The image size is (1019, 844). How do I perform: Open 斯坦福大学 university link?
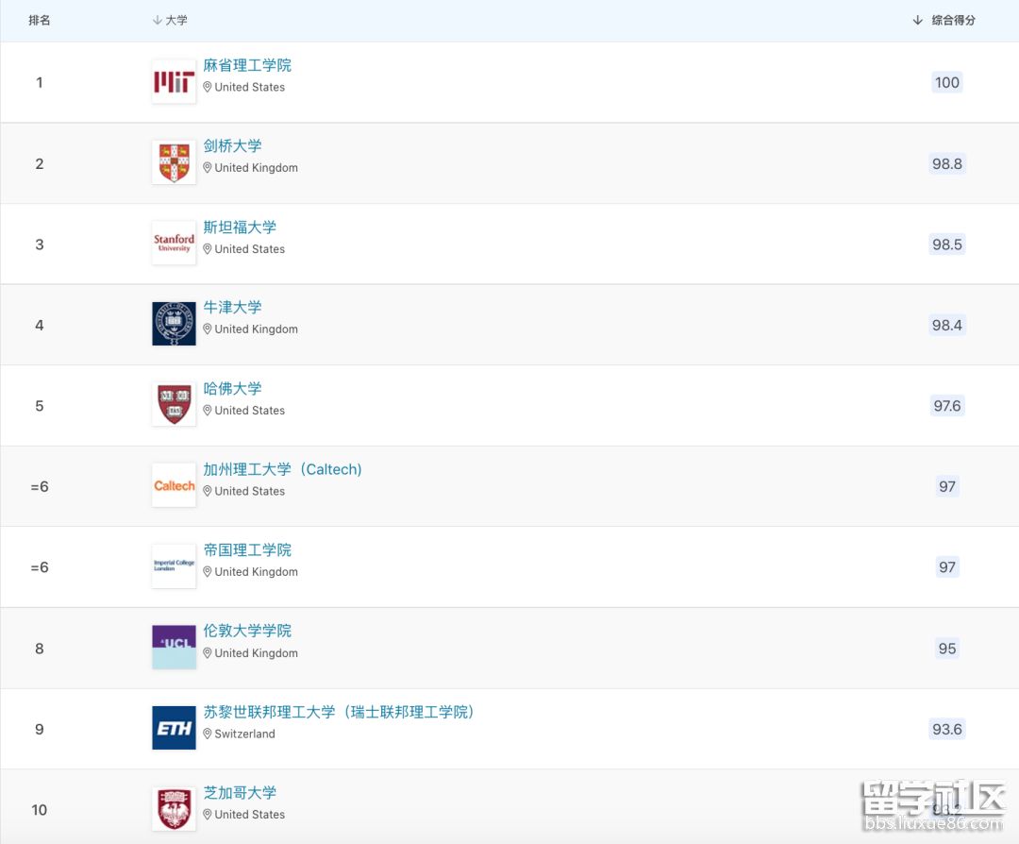(239, 227)
